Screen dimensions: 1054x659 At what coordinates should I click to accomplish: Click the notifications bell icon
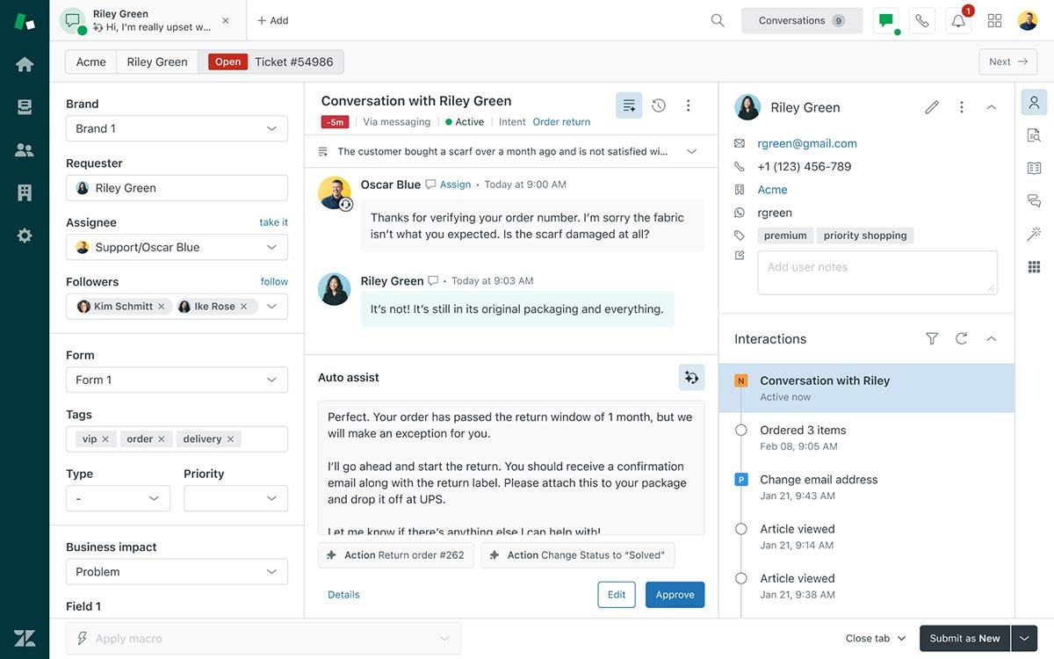pyautogui.click(x=958, y=21)
